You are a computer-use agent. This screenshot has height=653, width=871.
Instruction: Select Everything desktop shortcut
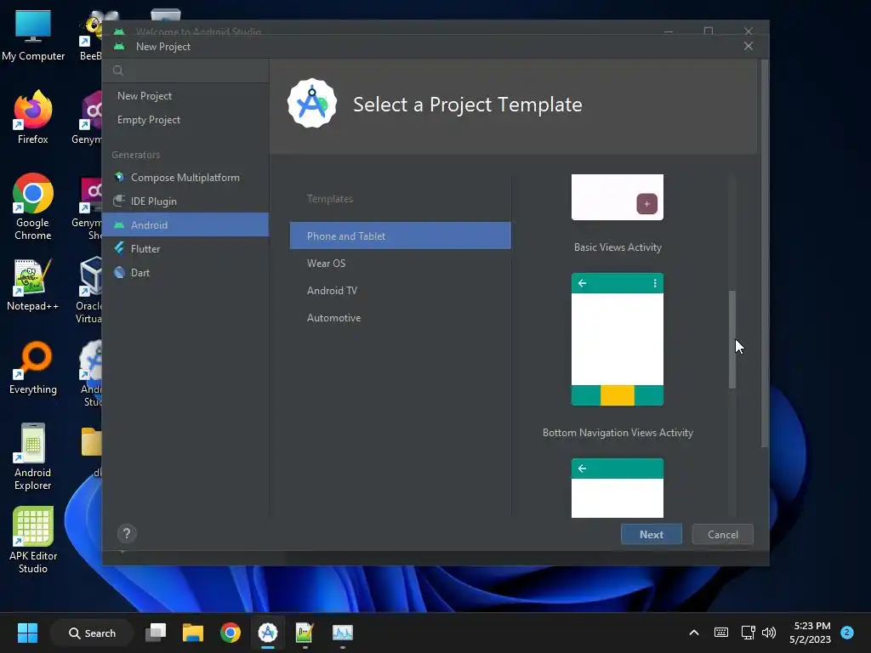[33, 368]
